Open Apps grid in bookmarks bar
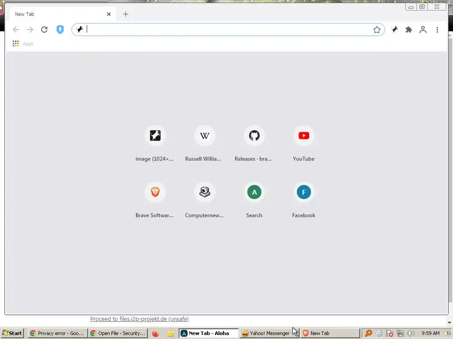 pos(23,44)
